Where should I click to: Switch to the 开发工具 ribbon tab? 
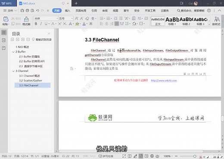[150, 10]
